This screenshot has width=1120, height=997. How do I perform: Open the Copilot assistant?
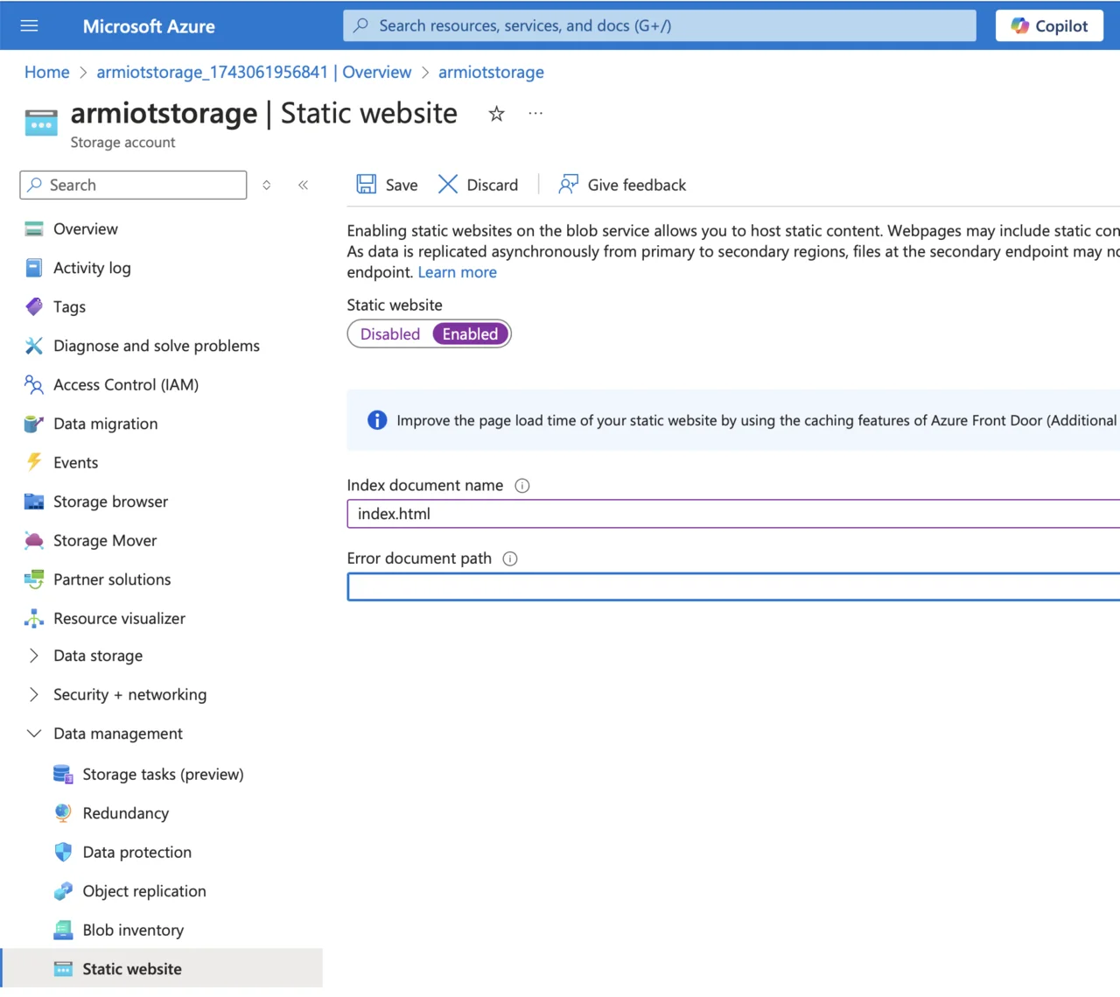click(x=1049, y=25)
